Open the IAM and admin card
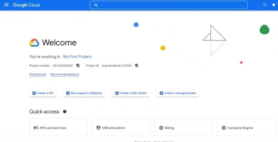 (121, 127)
